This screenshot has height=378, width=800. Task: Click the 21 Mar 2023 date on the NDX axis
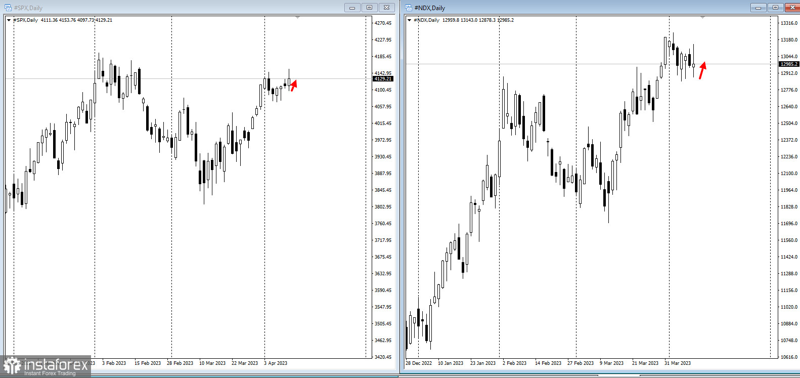pyautogui.click(x=645, y=363)
